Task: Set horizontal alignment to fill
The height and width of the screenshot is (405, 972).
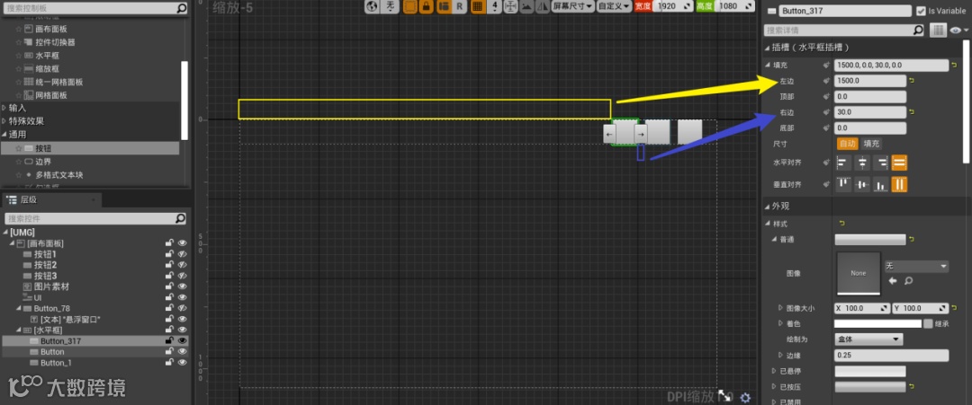Action: 899,163
